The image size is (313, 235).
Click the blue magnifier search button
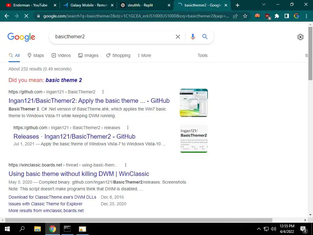[205, 37]
